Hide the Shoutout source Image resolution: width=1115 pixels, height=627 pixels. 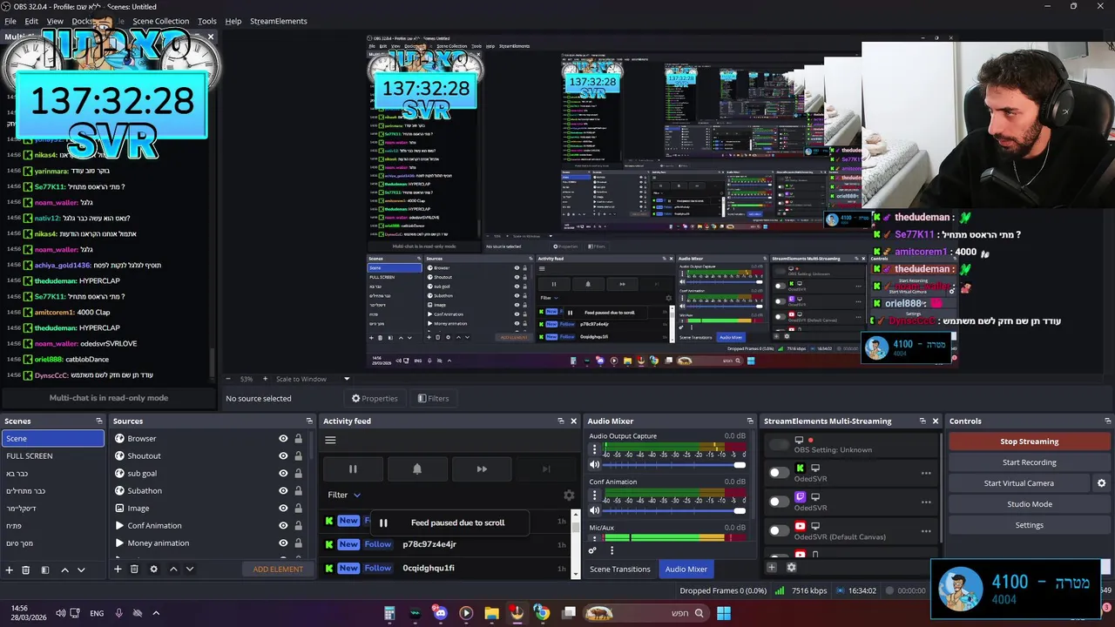(283, 456)
